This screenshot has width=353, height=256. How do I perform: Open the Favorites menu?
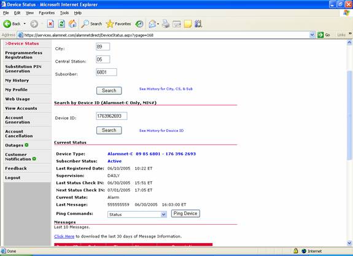click(x=47, y=13)
